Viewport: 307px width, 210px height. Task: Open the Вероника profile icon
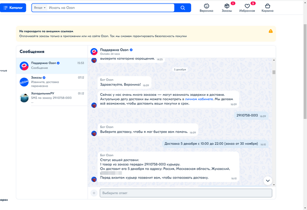206,7
